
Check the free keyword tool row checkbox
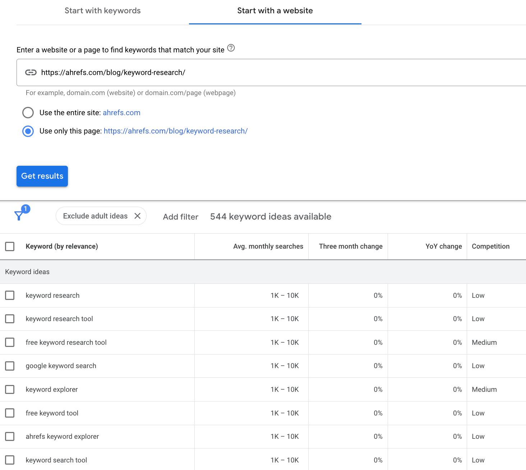[x=10, y=413]
